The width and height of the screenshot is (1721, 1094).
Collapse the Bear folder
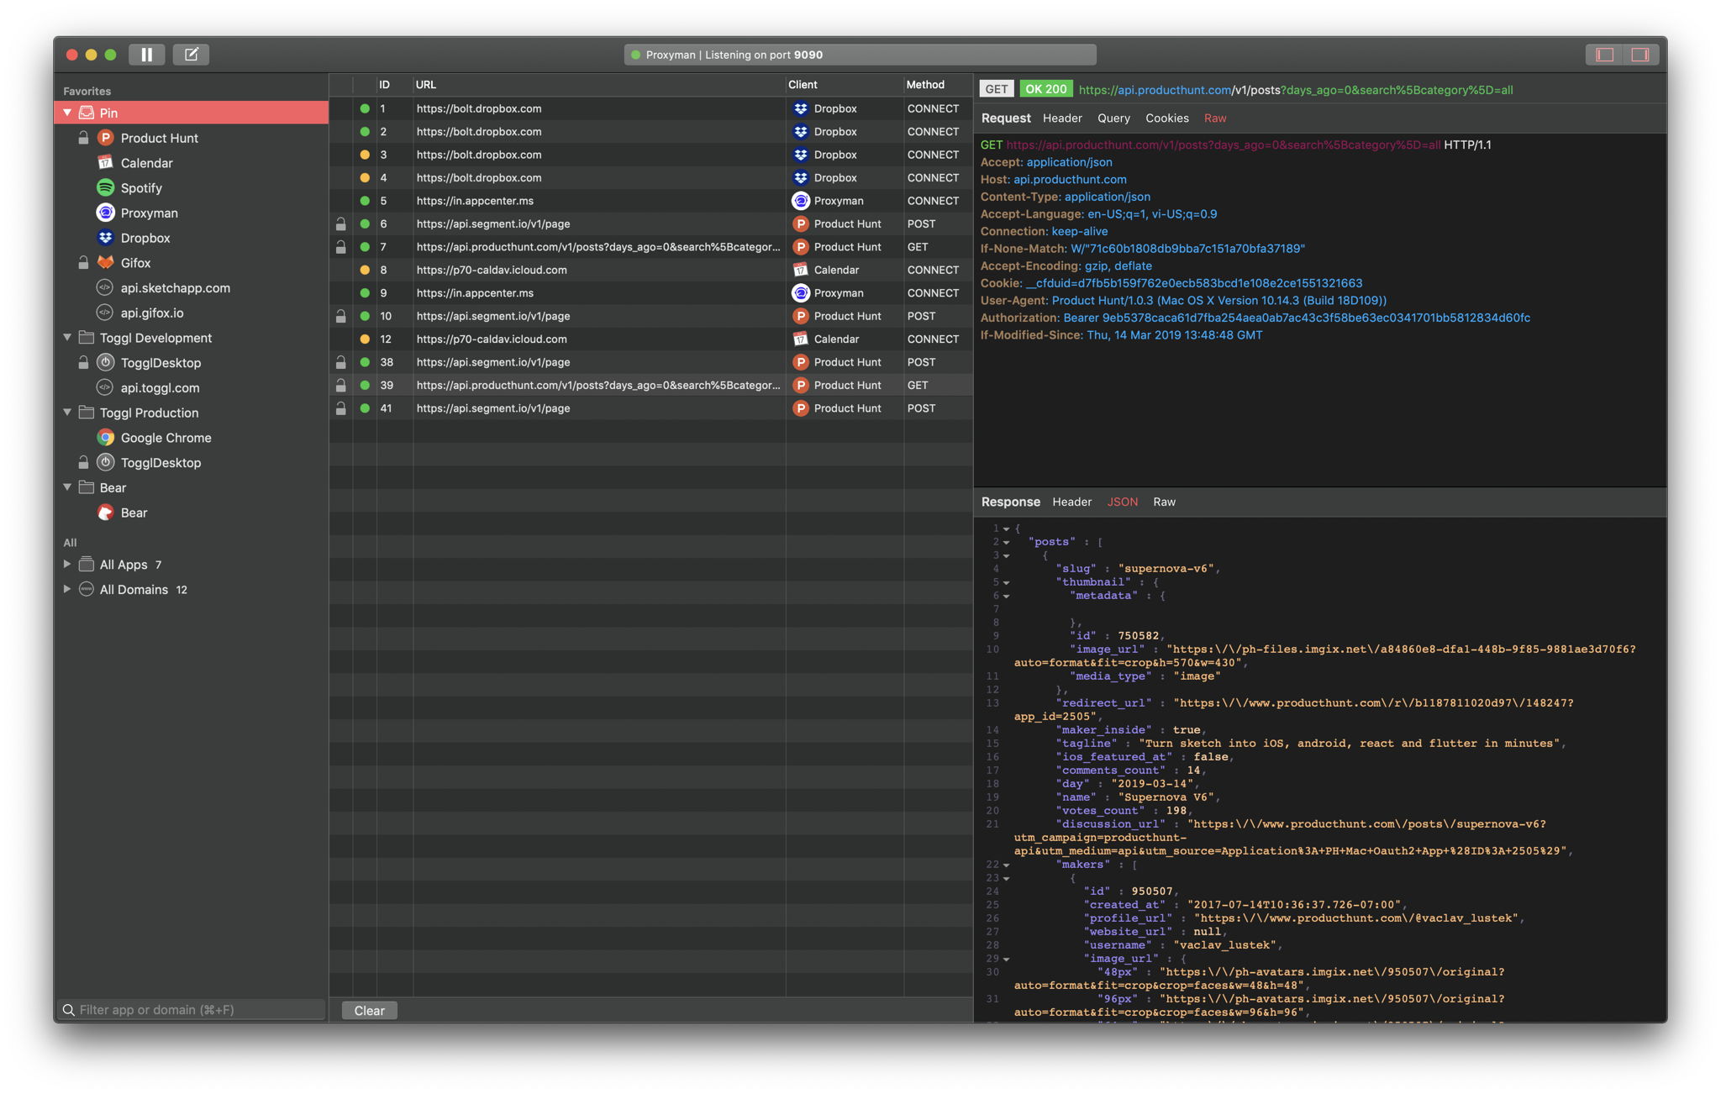tap(67, 487)
